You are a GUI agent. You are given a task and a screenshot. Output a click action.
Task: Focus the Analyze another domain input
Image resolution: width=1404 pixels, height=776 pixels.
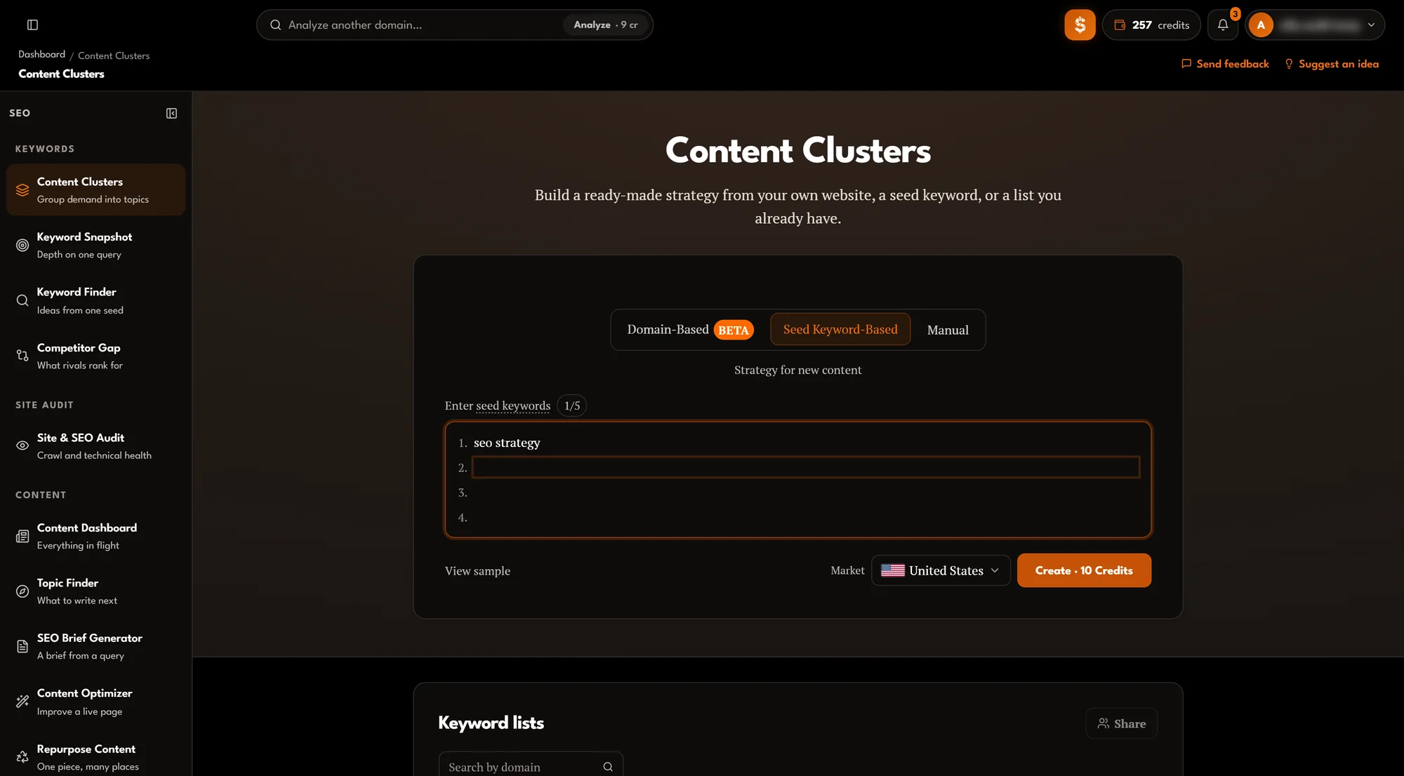(x=421, y=25)
